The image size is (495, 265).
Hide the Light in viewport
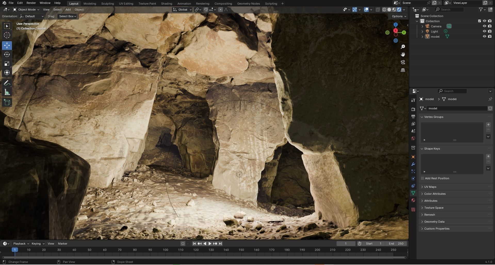(484, 31)
